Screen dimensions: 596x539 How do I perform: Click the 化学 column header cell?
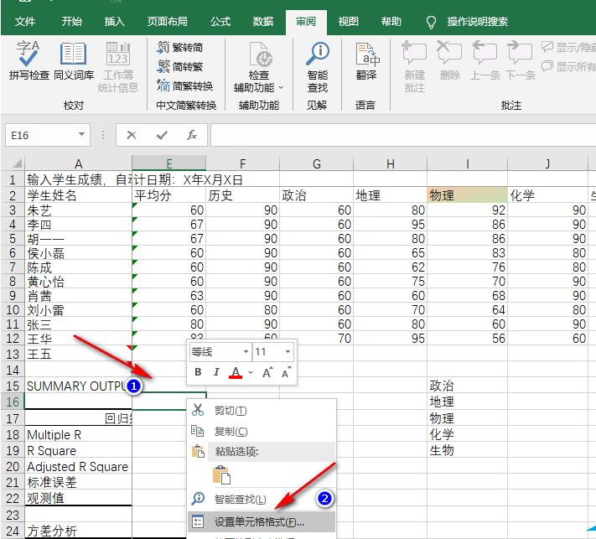click(x=547, y=195)
